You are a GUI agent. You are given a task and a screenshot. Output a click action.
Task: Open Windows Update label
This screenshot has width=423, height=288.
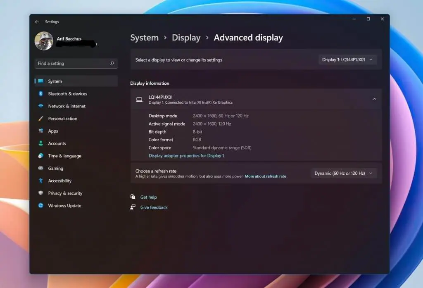pyautogui.click(x=64, y=205)
